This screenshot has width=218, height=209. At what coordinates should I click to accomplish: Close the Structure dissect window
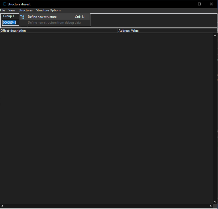tap(211, 4)
